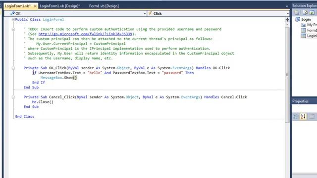This screenshot has width=317, height=178.
Task: Click the scrollbar up arrow in editor
Action: point(287,25)
